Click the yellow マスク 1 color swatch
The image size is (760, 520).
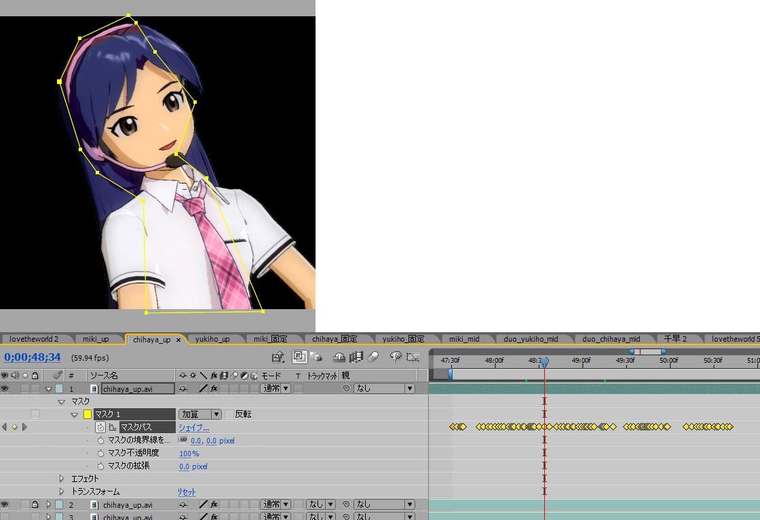click(x=88, y=414)
